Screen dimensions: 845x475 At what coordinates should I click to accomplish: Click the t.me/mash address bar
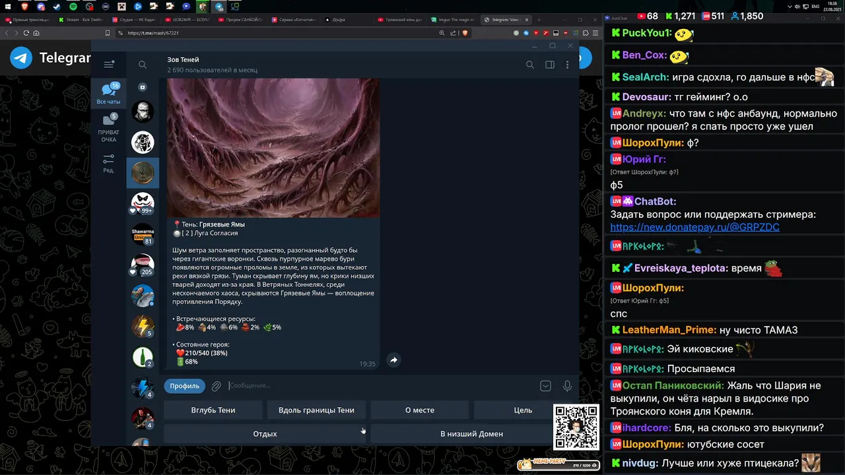tap(277, 33)
